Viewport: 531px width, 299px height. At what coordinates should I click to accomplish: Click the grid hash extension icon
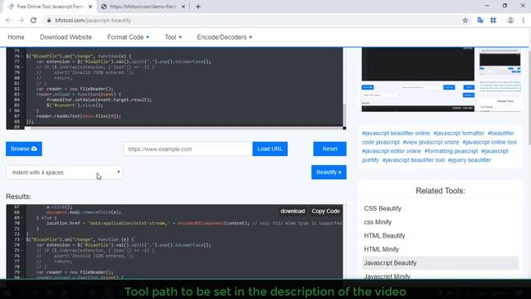click(x=493, y=20)
